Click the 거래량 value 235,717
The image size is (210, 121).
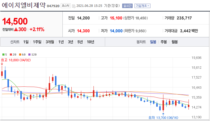click(x=184, y=18)
